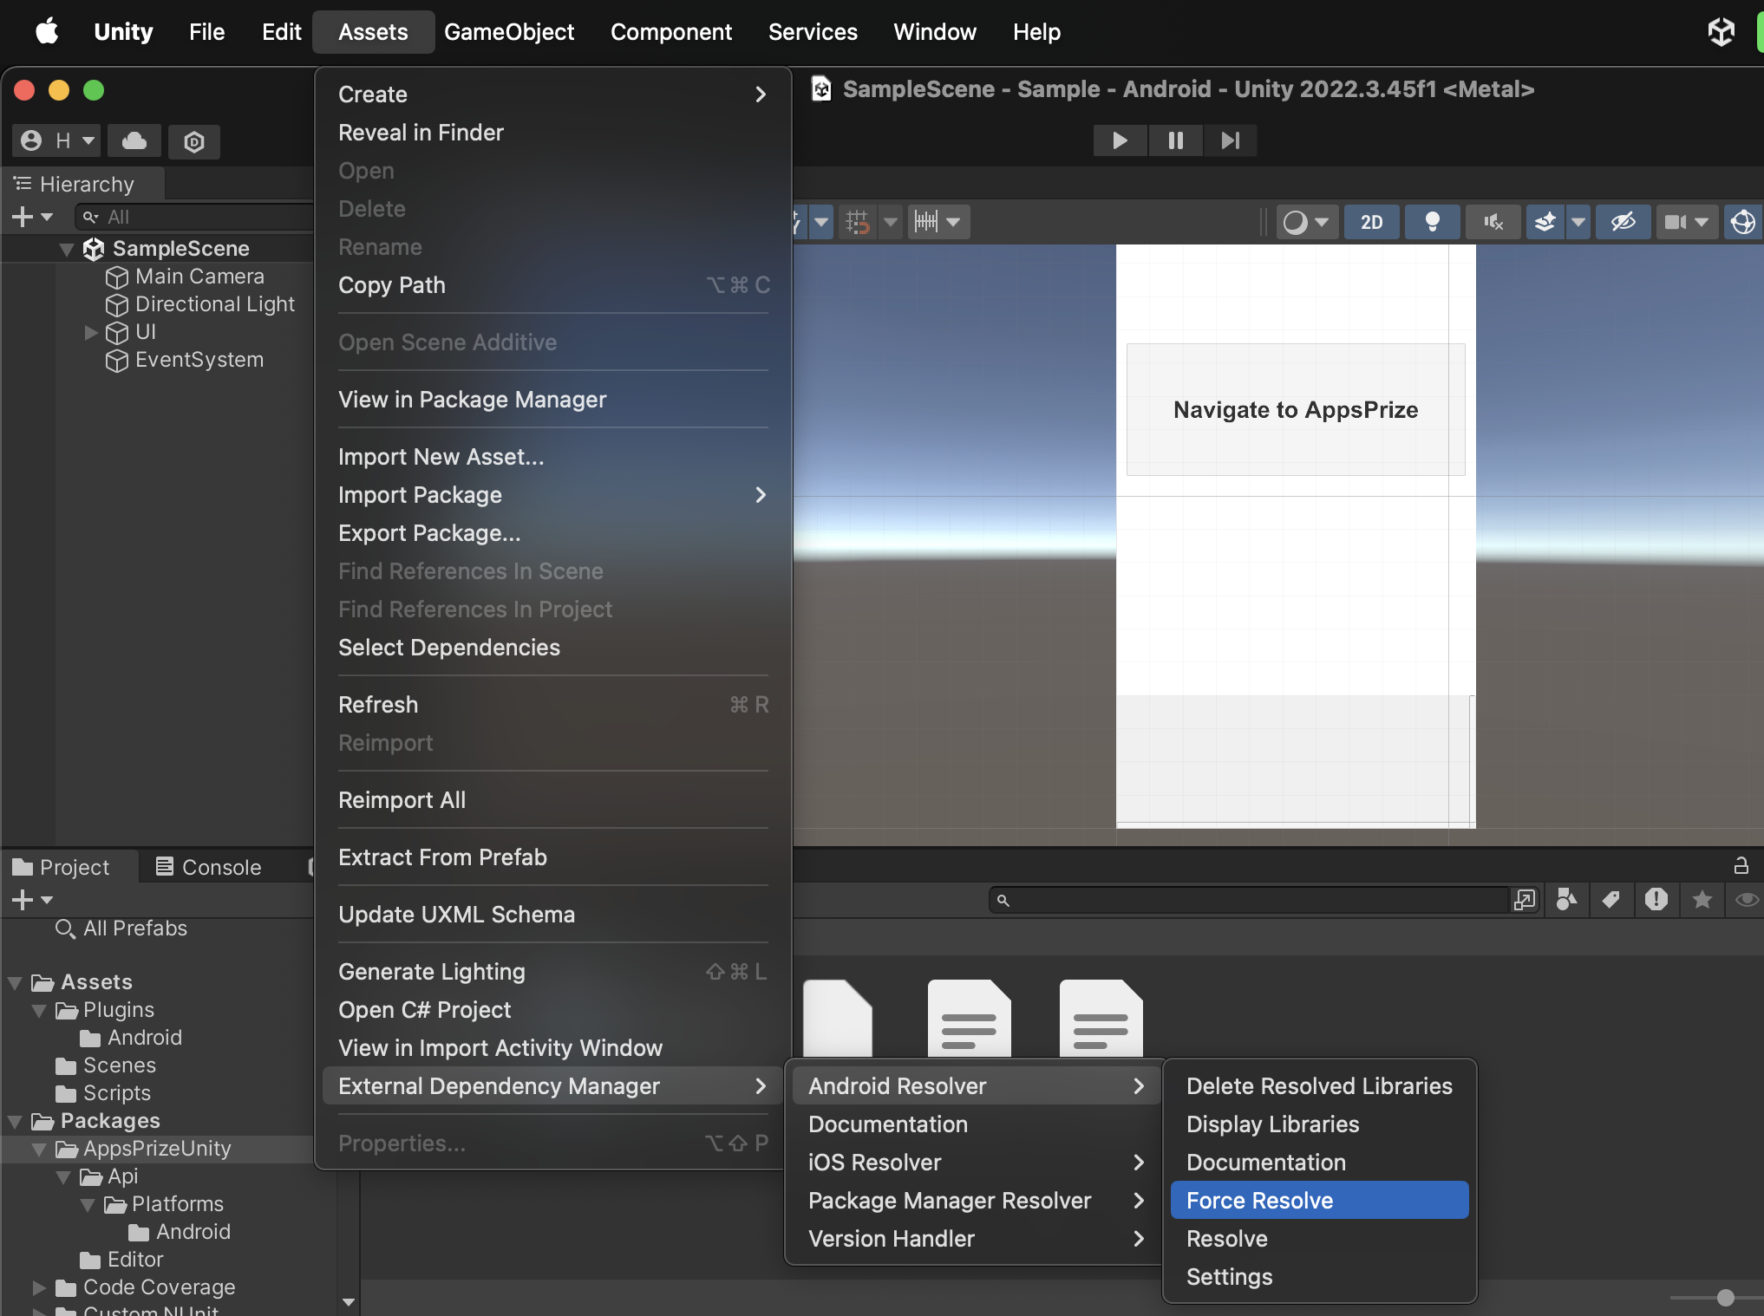
Task: Select the AppsPrizeUnity package folder
Action: coord(157,1149)
